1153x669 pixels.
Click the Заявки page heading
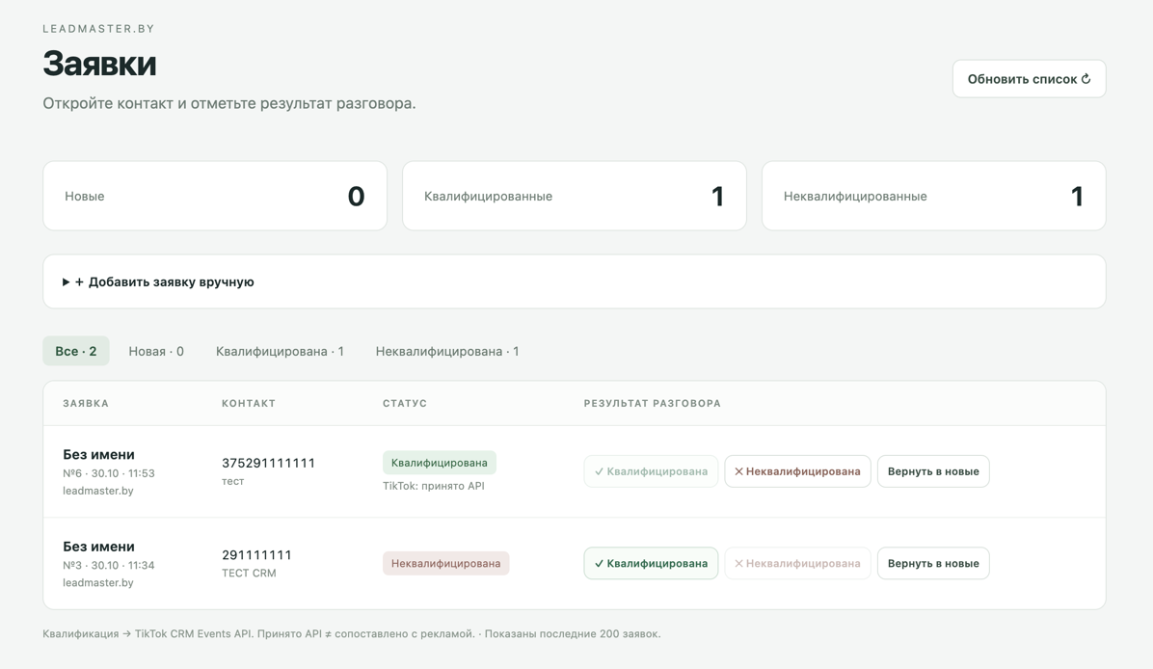pos(99,64)
